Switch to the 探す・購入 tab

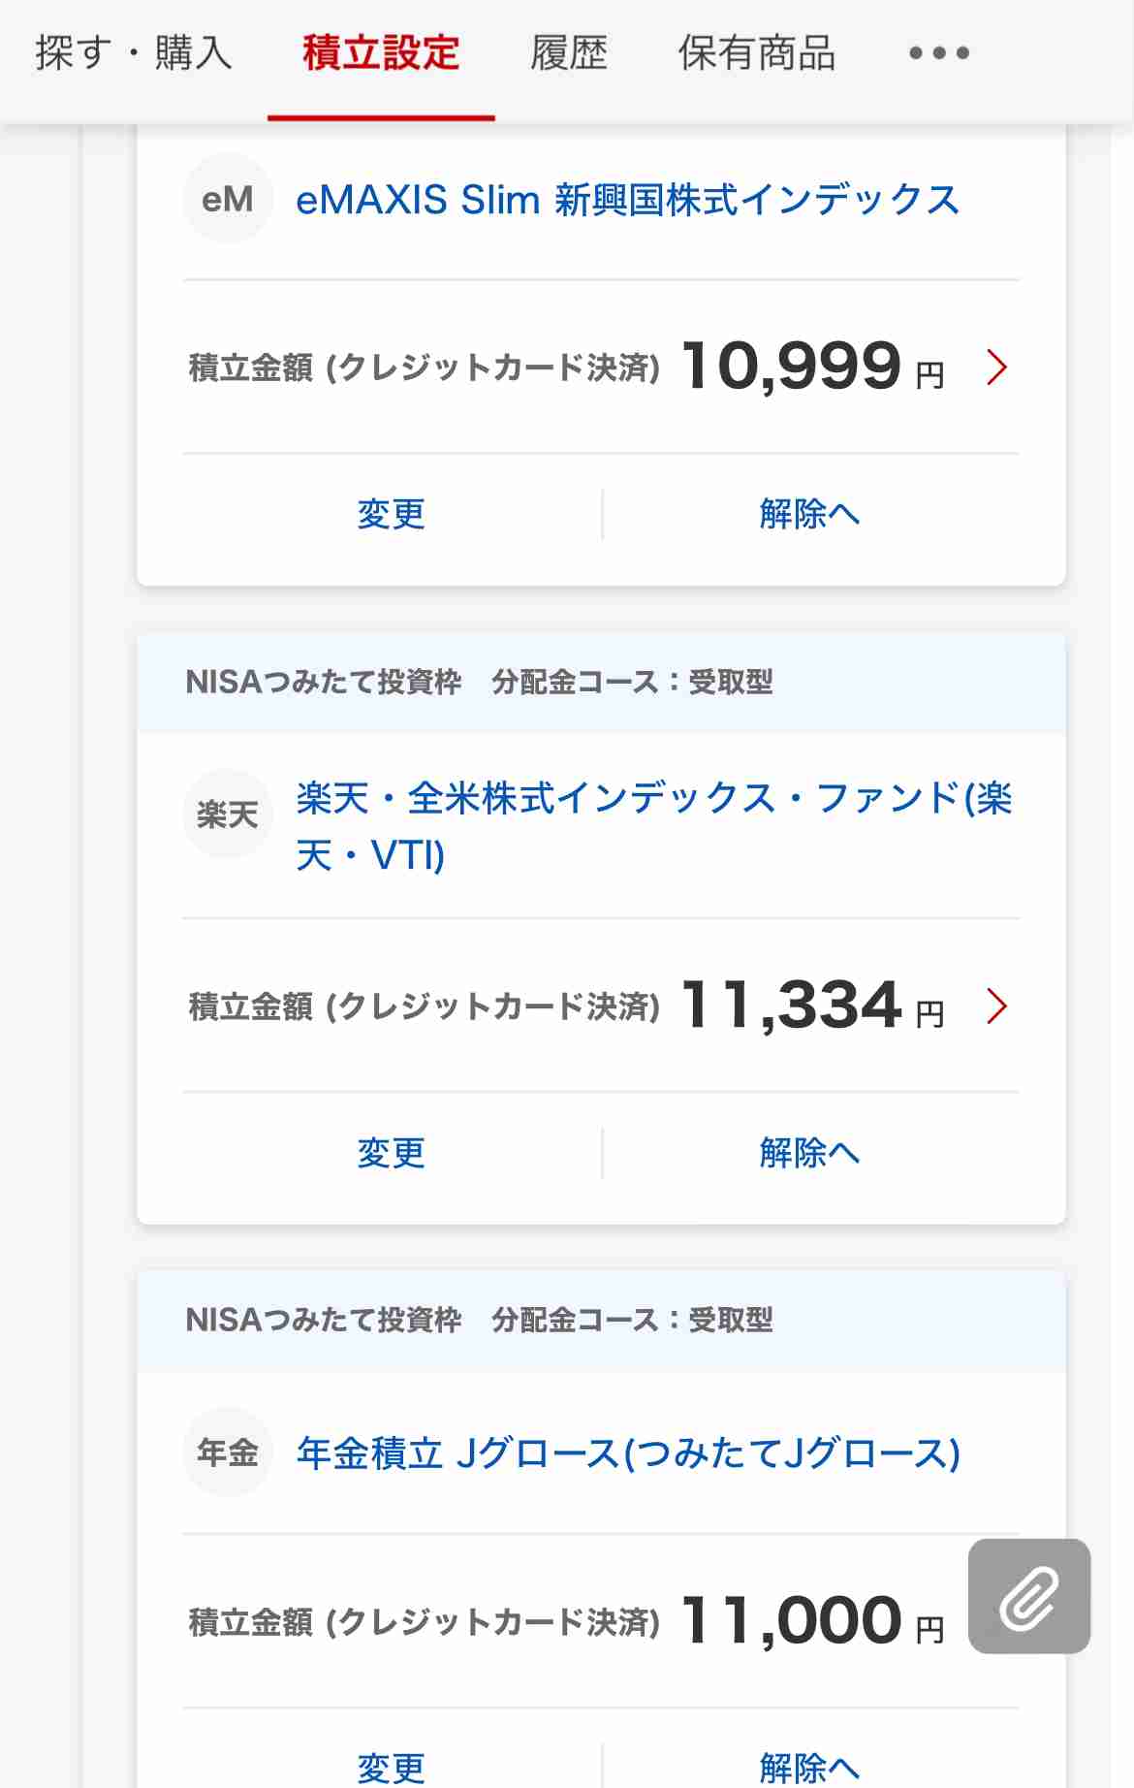(x=134, y=53)
